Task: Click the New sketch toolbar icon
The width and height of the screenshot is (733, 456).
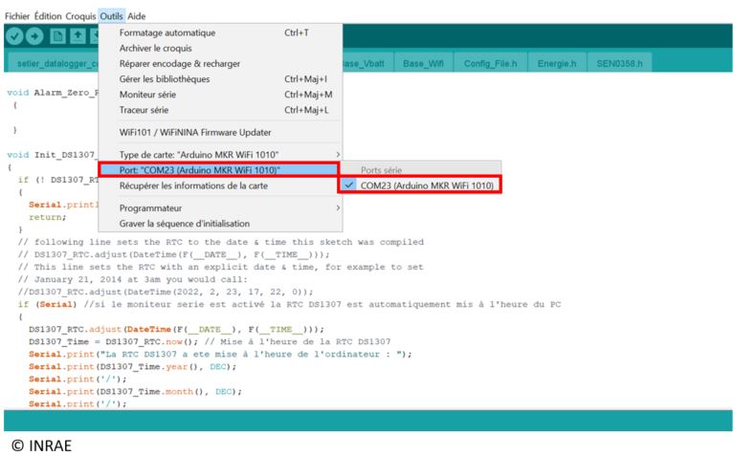Action: (57, 36)
